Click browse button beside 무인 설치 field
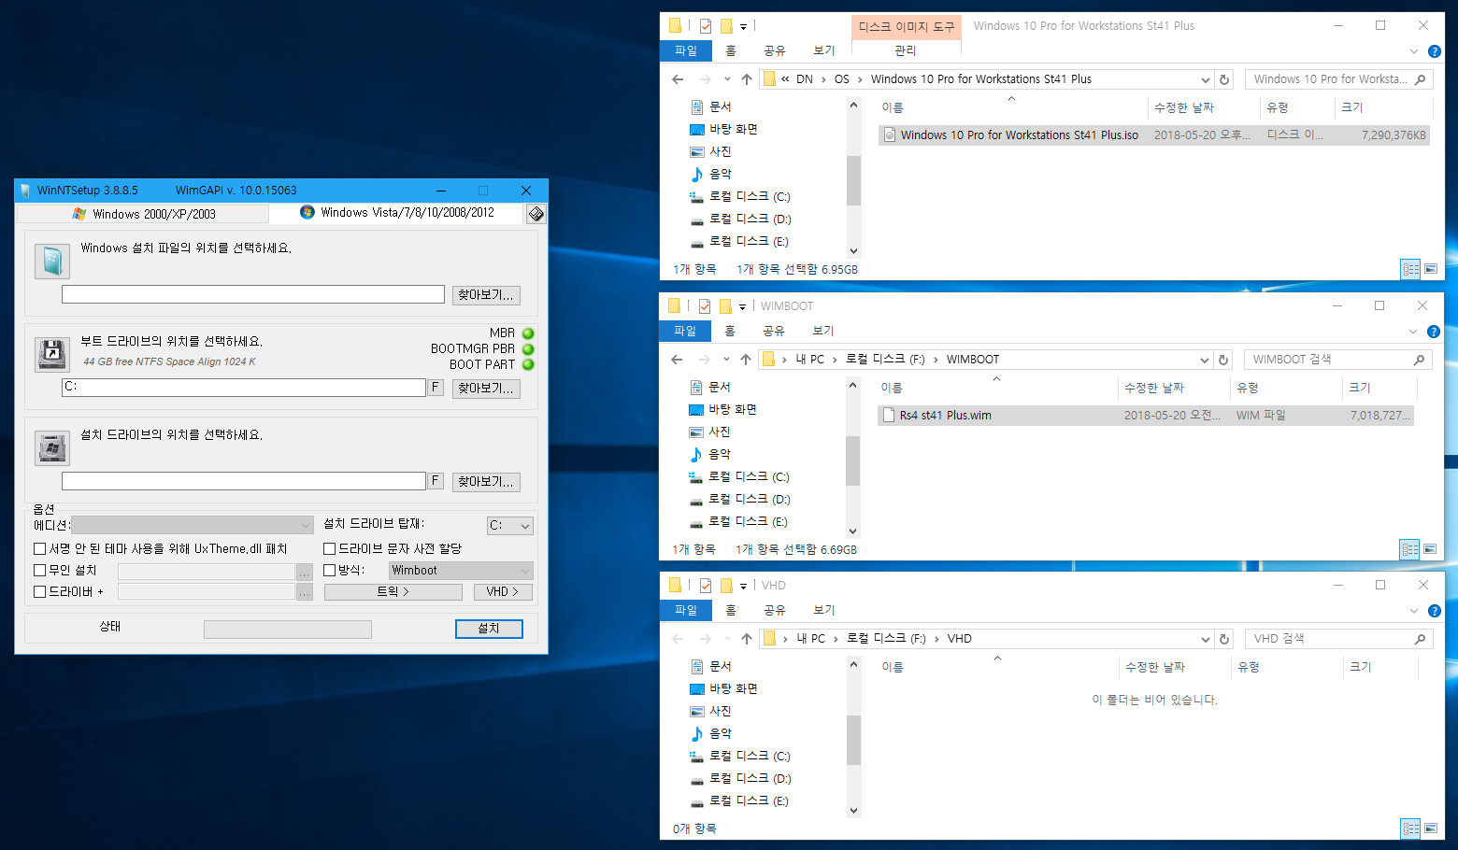1458x850 pixels. coord(305,571)
